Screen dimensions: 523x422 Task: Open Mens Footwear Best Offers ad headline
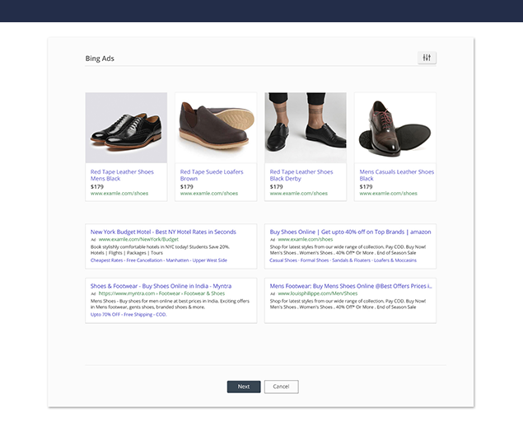tap(351, 286)
